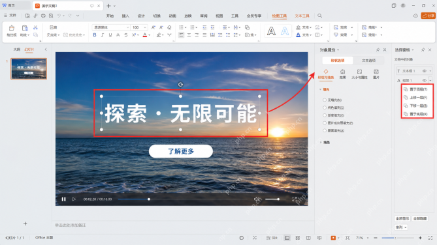Click the Format Painter brush icon
437x245 pixels.
(12, 28)
